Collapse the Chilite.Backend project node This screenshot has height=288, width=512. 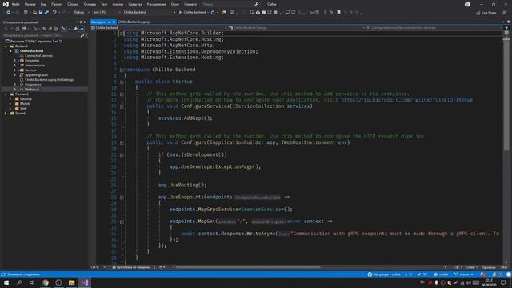pyautogui.click(x=10, y=51)
